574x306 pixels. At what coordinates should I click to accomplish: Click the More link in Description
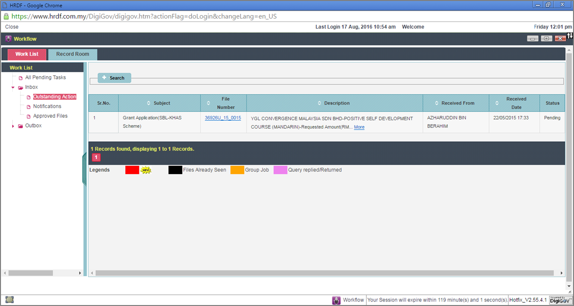pos(359,127)
